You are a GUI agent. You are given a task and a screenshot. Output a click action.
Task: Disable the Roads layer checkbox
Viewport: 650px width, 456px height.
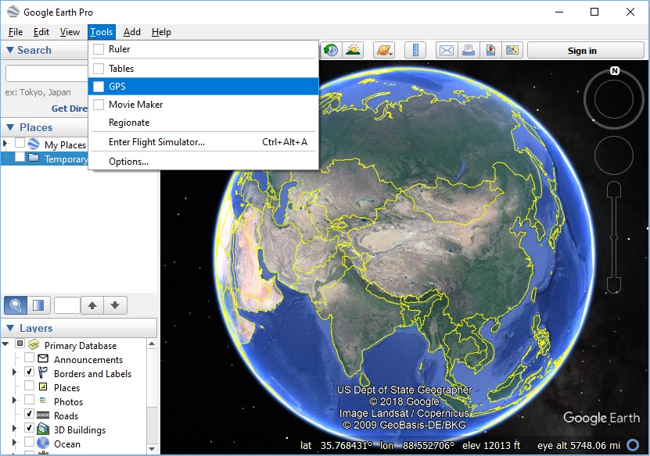[x=29, y=414]
